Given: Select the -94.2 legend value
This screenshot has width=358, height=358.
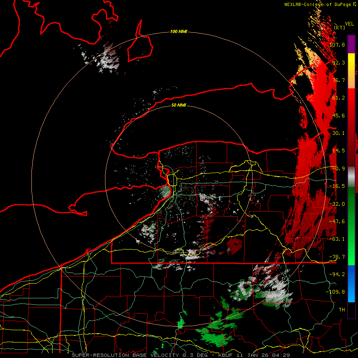Looking at the screenshot, I should pos(337,274).
